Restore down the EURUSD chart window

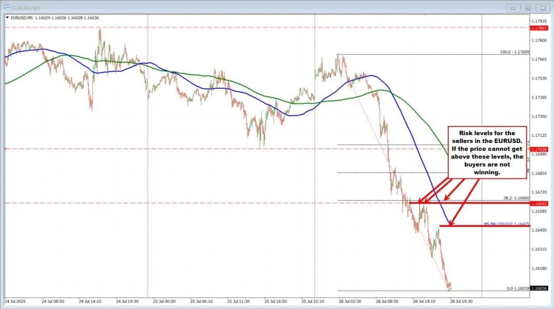527,8
